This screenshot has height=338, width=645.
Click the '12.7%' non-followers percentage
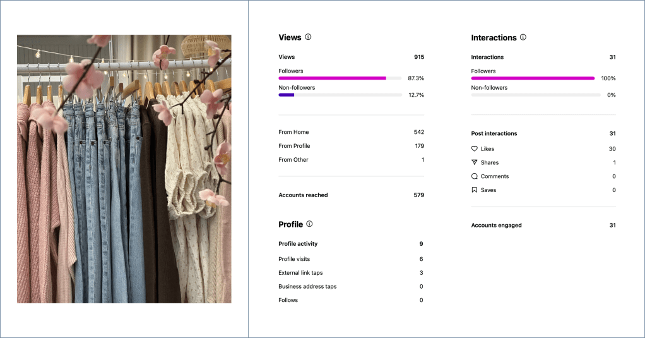point(417,95)
